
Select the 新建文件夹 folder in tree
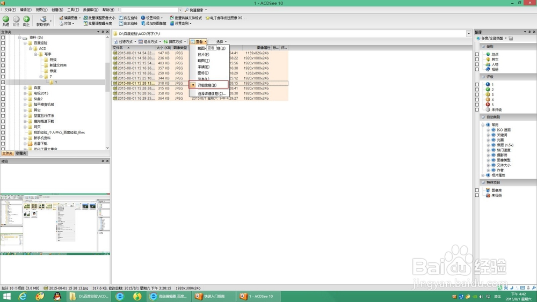(58, 65)
